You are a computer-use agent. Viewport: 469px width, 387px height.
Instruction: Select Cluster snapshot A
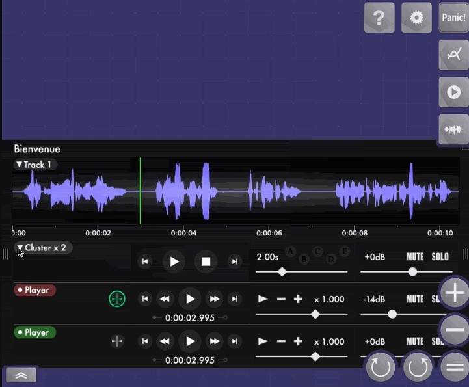(290, 252)
